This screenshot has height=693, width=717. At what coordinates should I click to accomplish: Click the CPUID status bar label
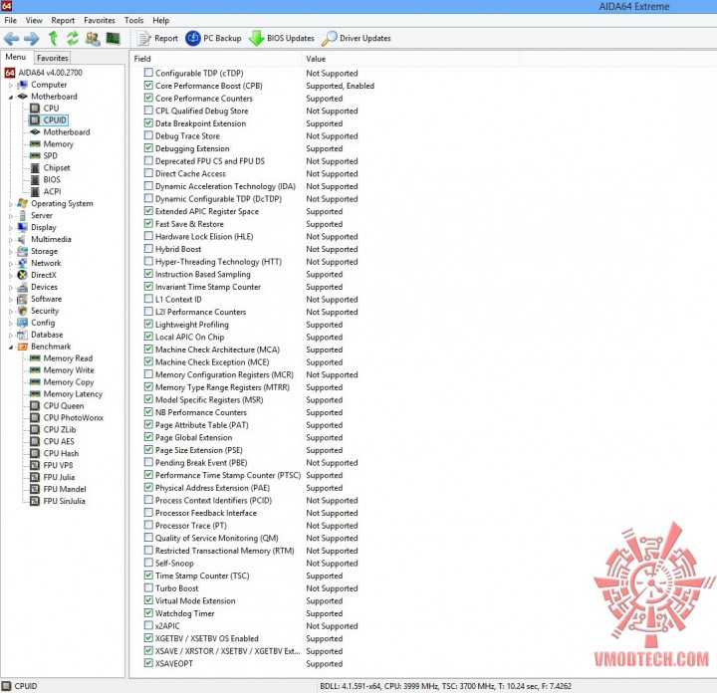pos(26,686)
